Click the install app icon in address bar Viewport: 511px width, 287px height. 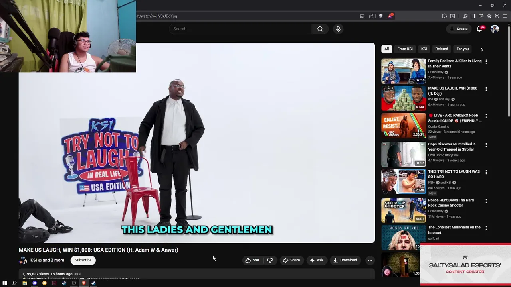click(x=362, y=16)
